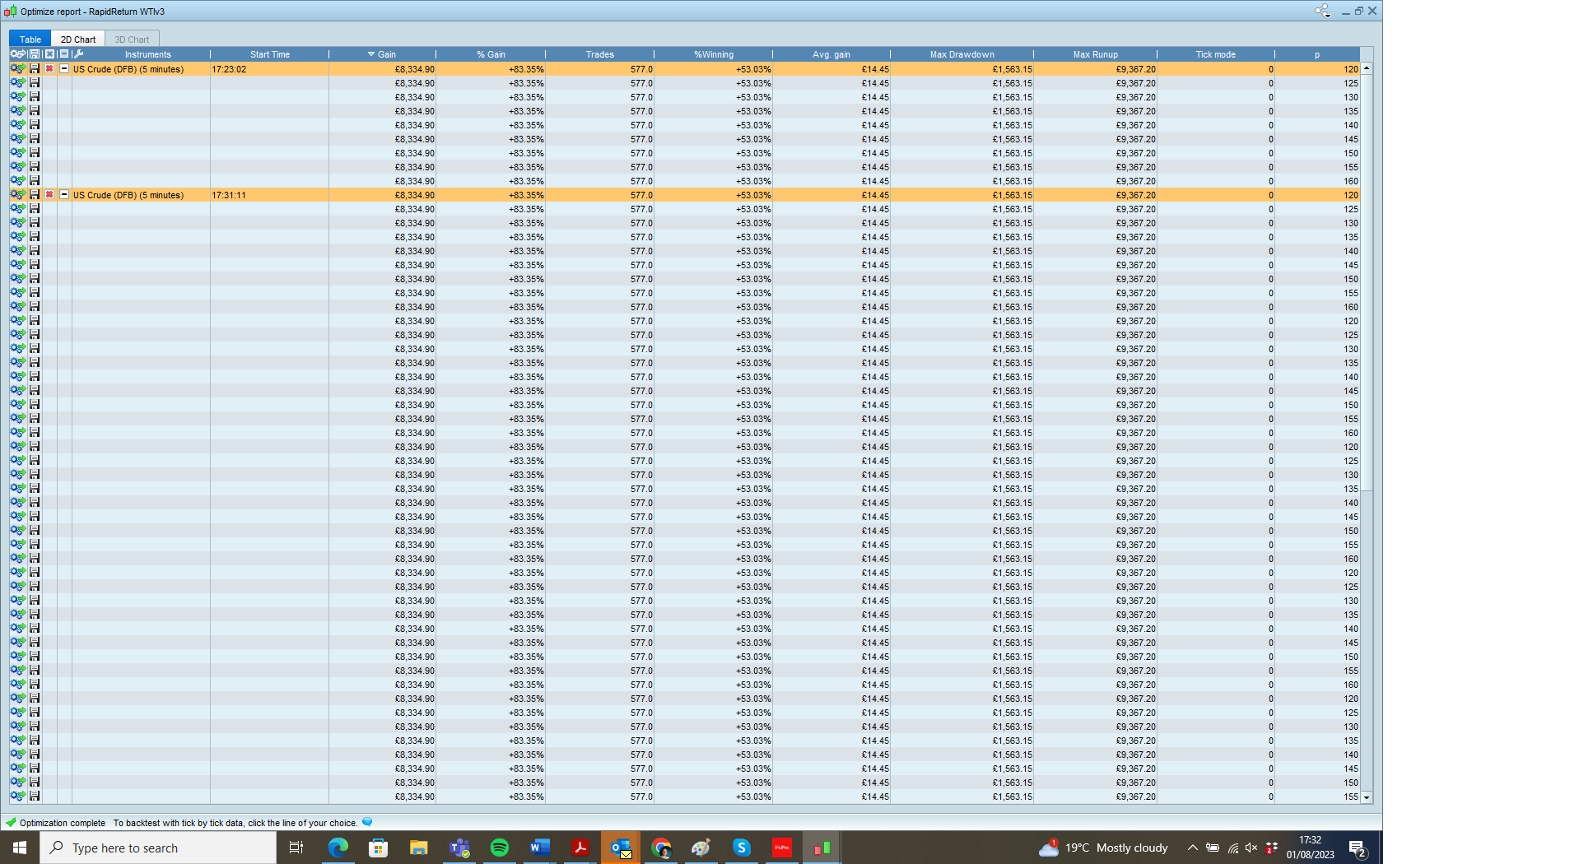Switch to the 2D Chart tab
The height and width of the screenshot is (864, 1579).
tap(78, 39)
